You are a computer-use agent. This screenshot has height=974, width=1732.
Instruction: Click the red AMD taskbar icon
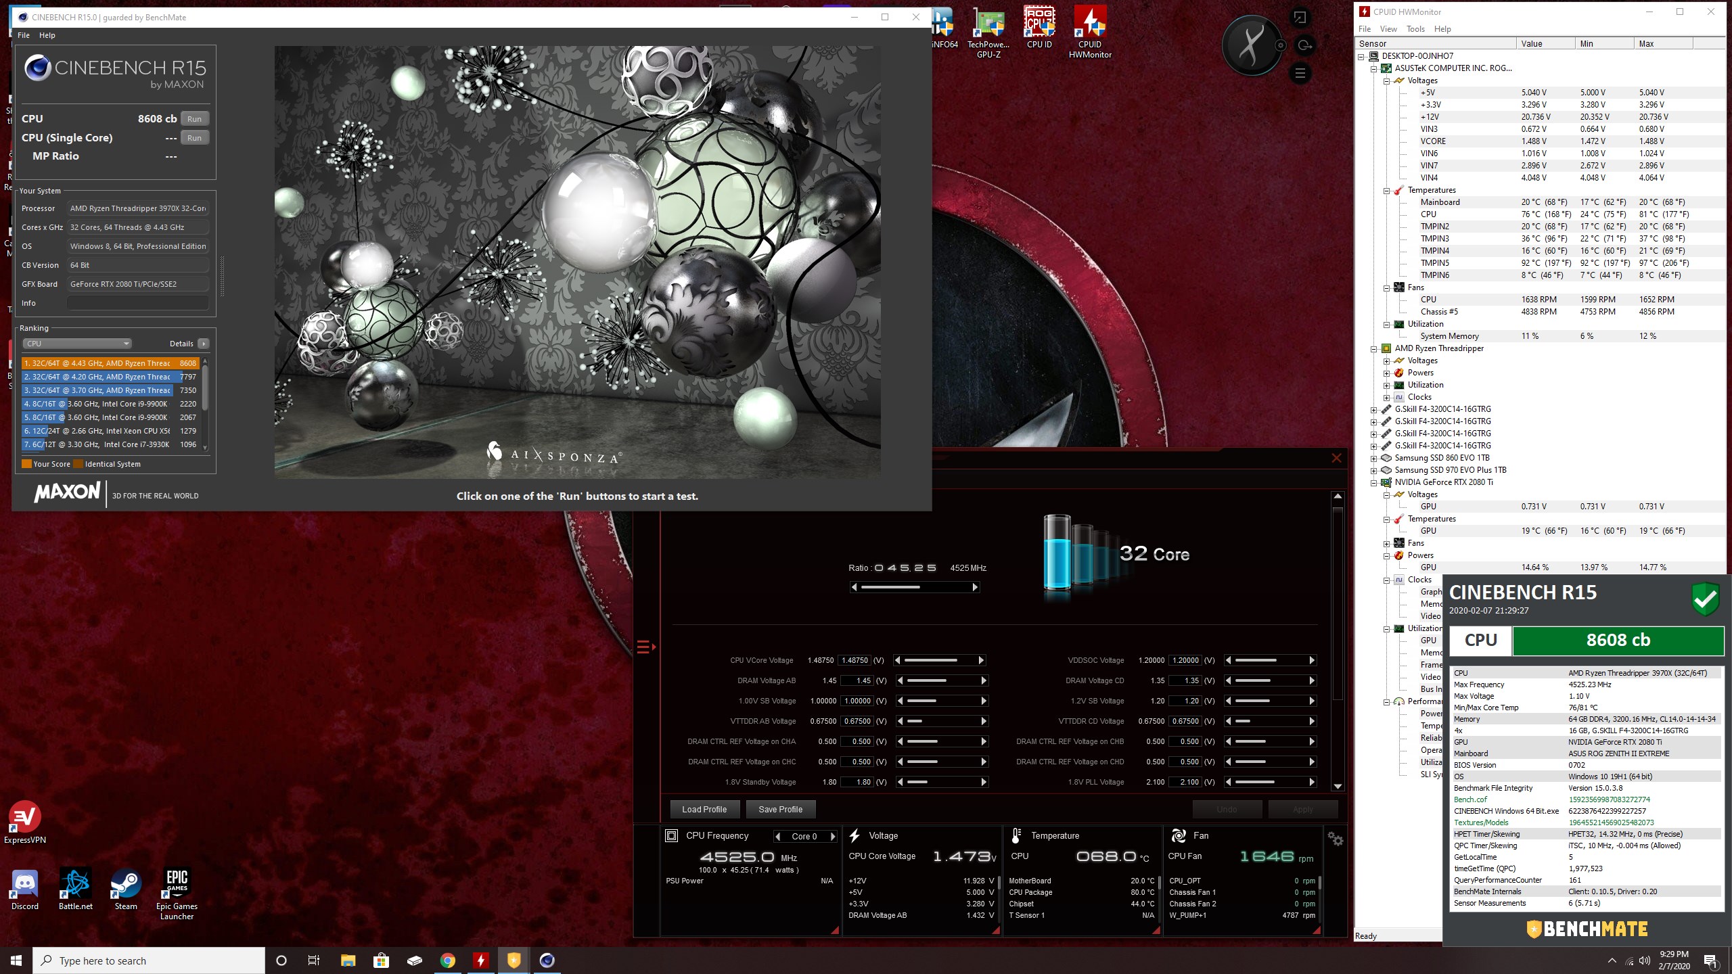(480, 960)
